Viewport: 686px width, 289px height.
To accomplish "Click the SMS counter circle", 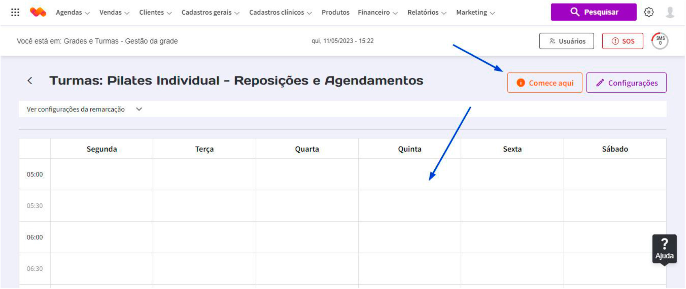I will click(660, 41).
